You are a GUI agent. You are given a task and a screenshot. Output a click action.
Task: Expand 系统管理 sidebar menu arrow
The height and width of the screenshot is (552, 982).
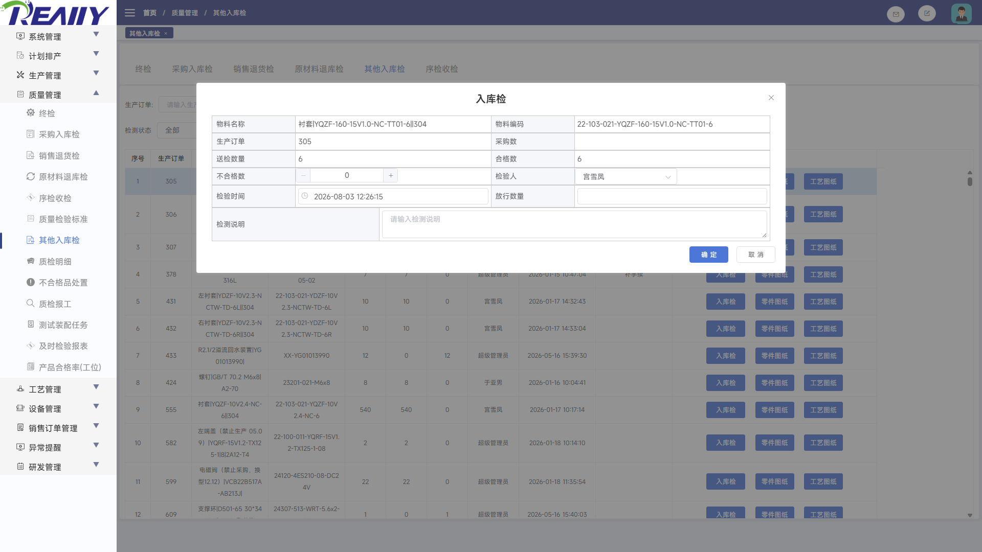coord(96,35)
